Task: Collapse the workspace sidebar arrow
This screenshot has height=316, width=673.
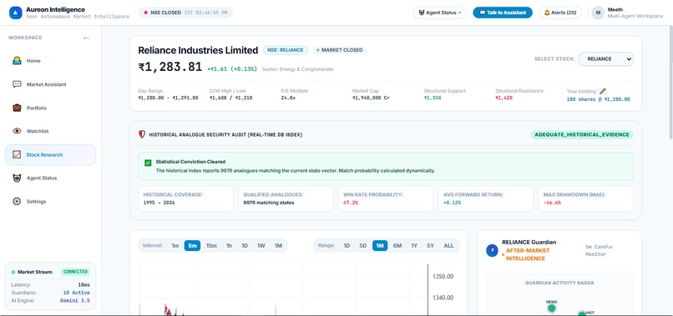Action: (86, 38)
